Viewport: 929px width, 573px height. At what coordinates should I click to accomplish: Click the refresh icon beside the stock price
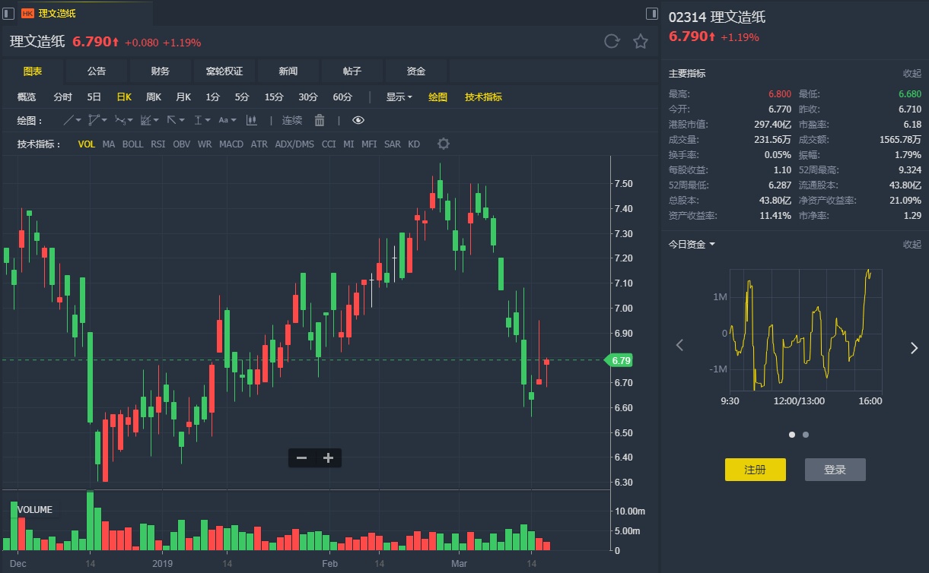pos(612,41)
